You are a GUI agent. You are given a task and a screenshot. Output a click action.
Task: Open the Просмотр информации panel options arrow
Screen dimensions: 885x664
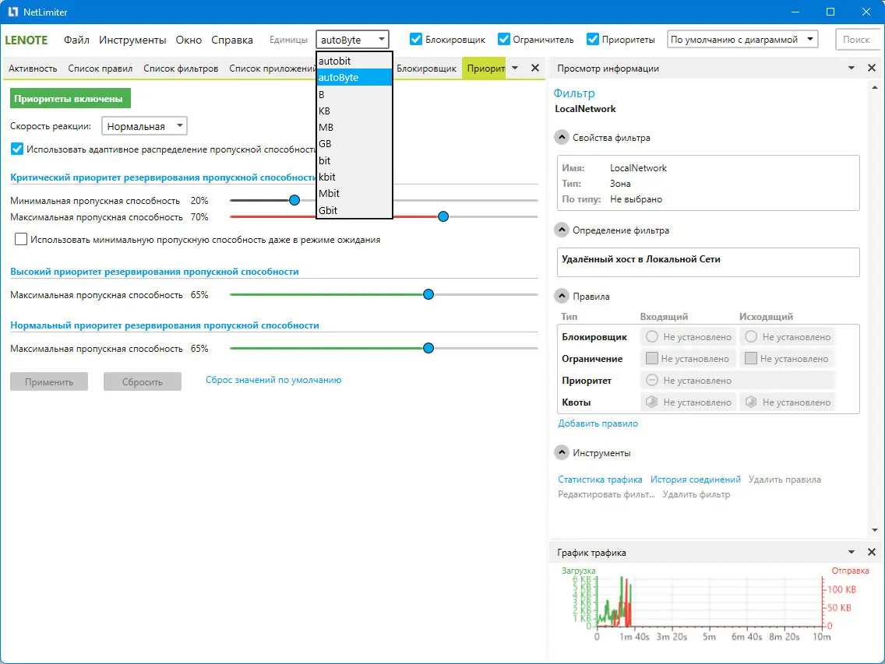[x=852, y=68]
